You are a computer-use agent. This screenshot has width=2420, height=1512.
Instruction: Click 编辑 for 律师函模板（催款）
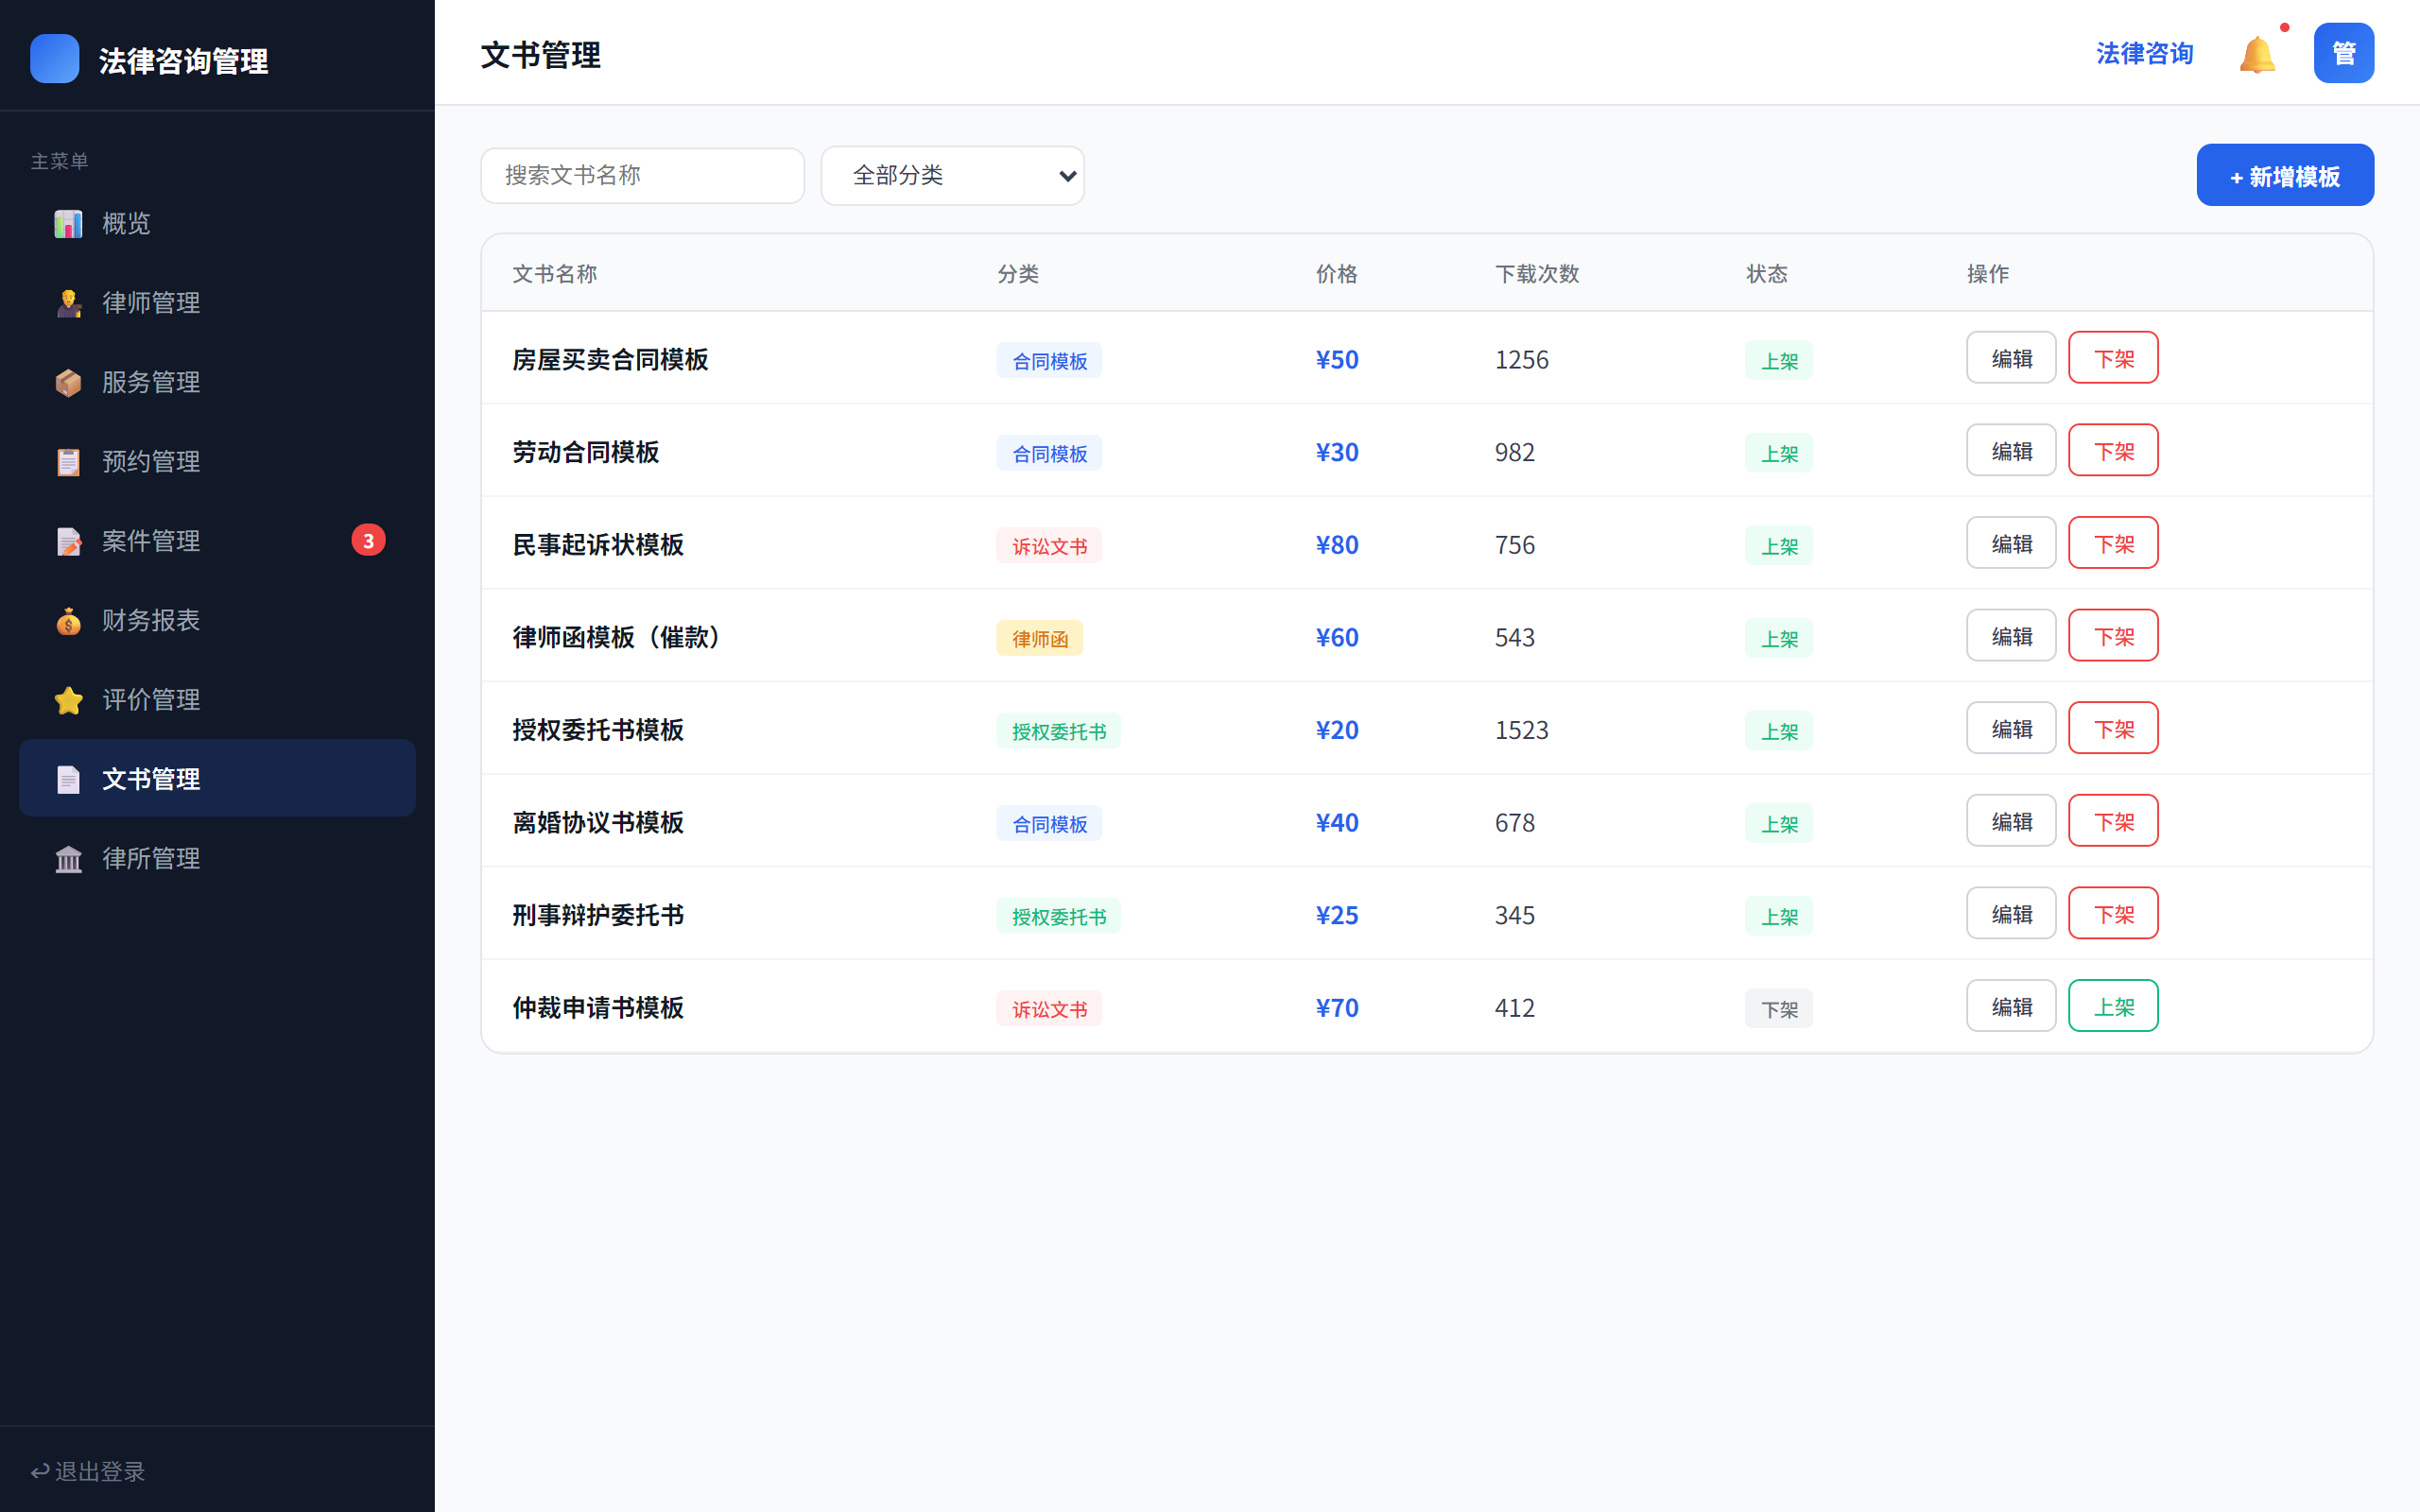(2010, 636)
